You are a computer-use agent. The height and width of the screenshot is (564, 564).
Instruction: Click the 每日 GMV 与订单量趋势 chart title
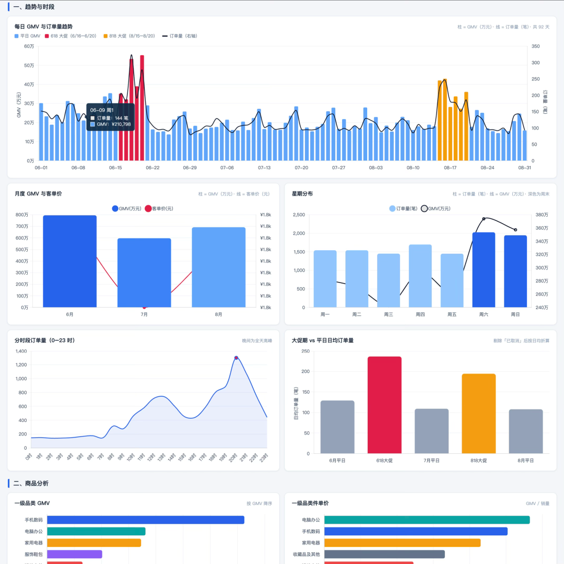(x=43, y=27)
